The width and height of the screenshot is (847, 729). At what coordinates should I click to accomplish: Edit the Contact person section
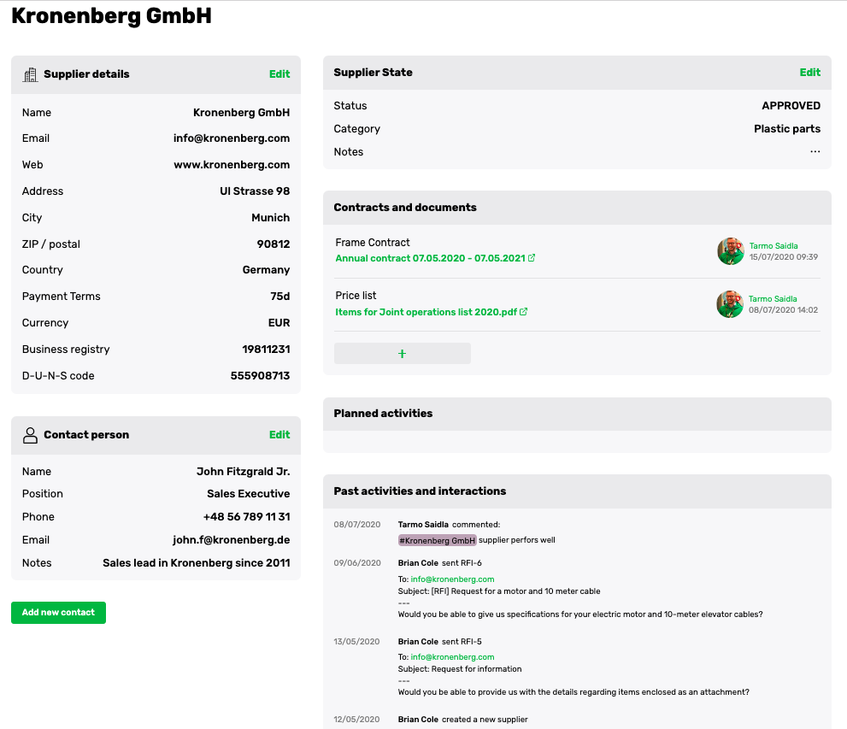pos(279,435)
